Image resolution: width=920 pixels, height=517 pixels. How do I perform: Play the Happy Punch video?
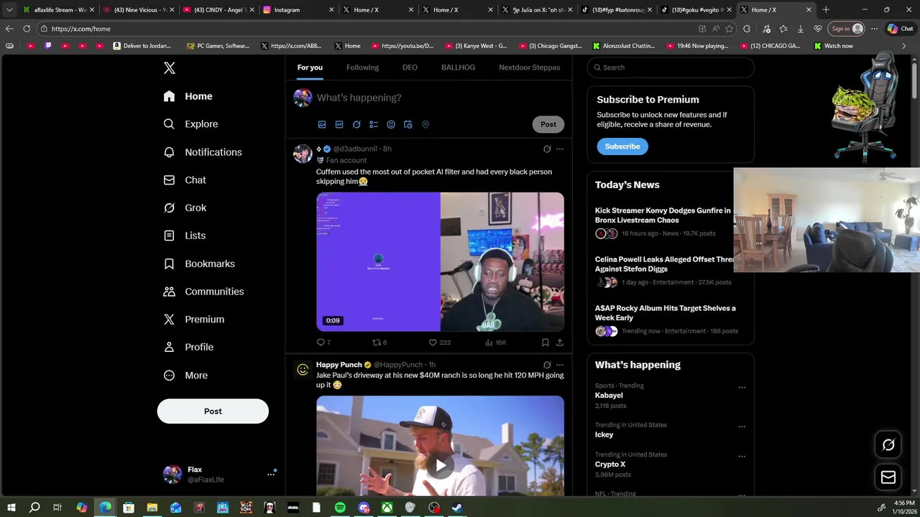pos(440,465)
